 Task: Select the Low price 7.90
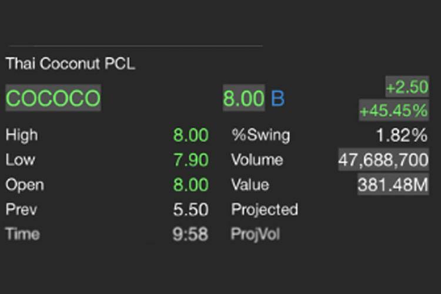pos(191,160)
